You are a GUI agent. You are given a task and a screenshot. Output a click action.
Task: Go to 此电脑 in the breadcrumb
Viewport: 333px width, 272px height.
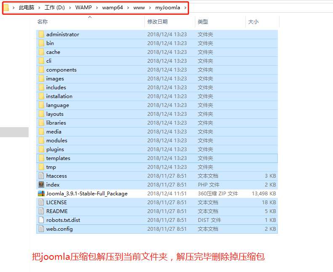27,8
